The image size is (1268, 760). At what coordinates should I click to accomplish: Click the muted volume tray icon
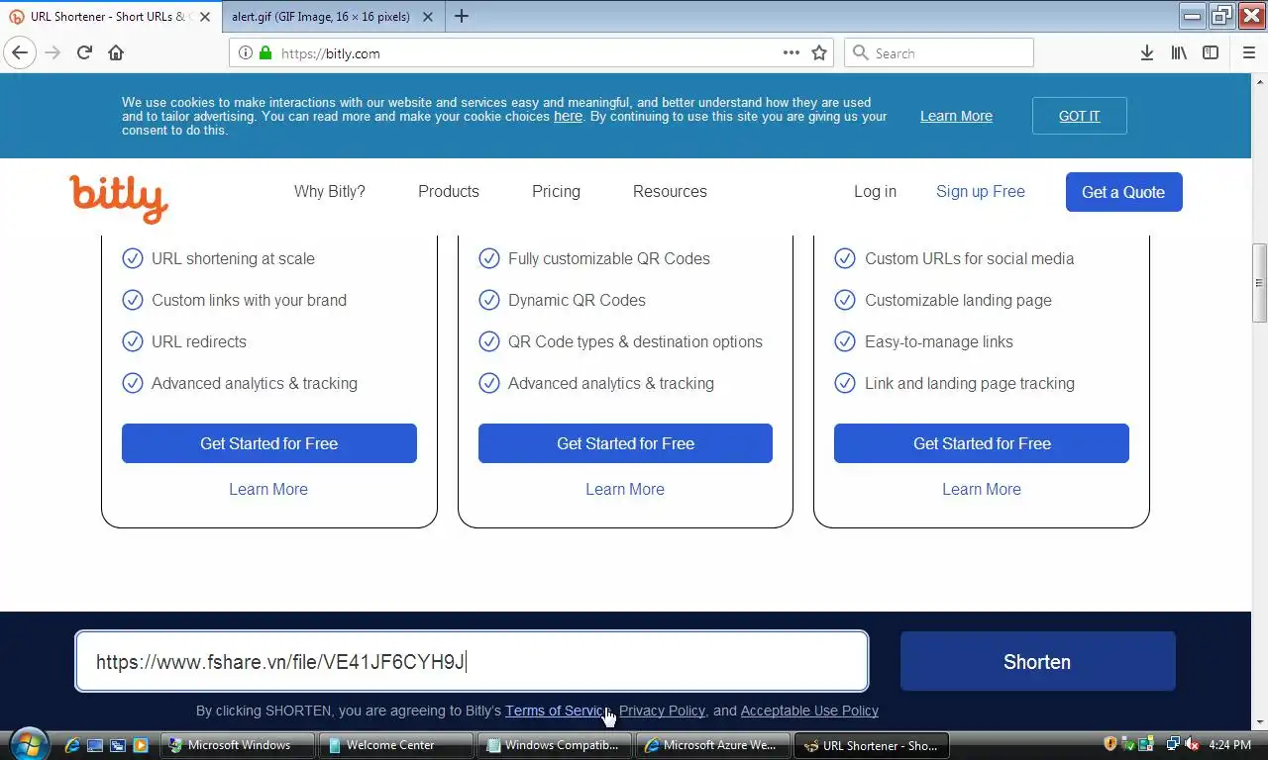[x=1193, y=744]
